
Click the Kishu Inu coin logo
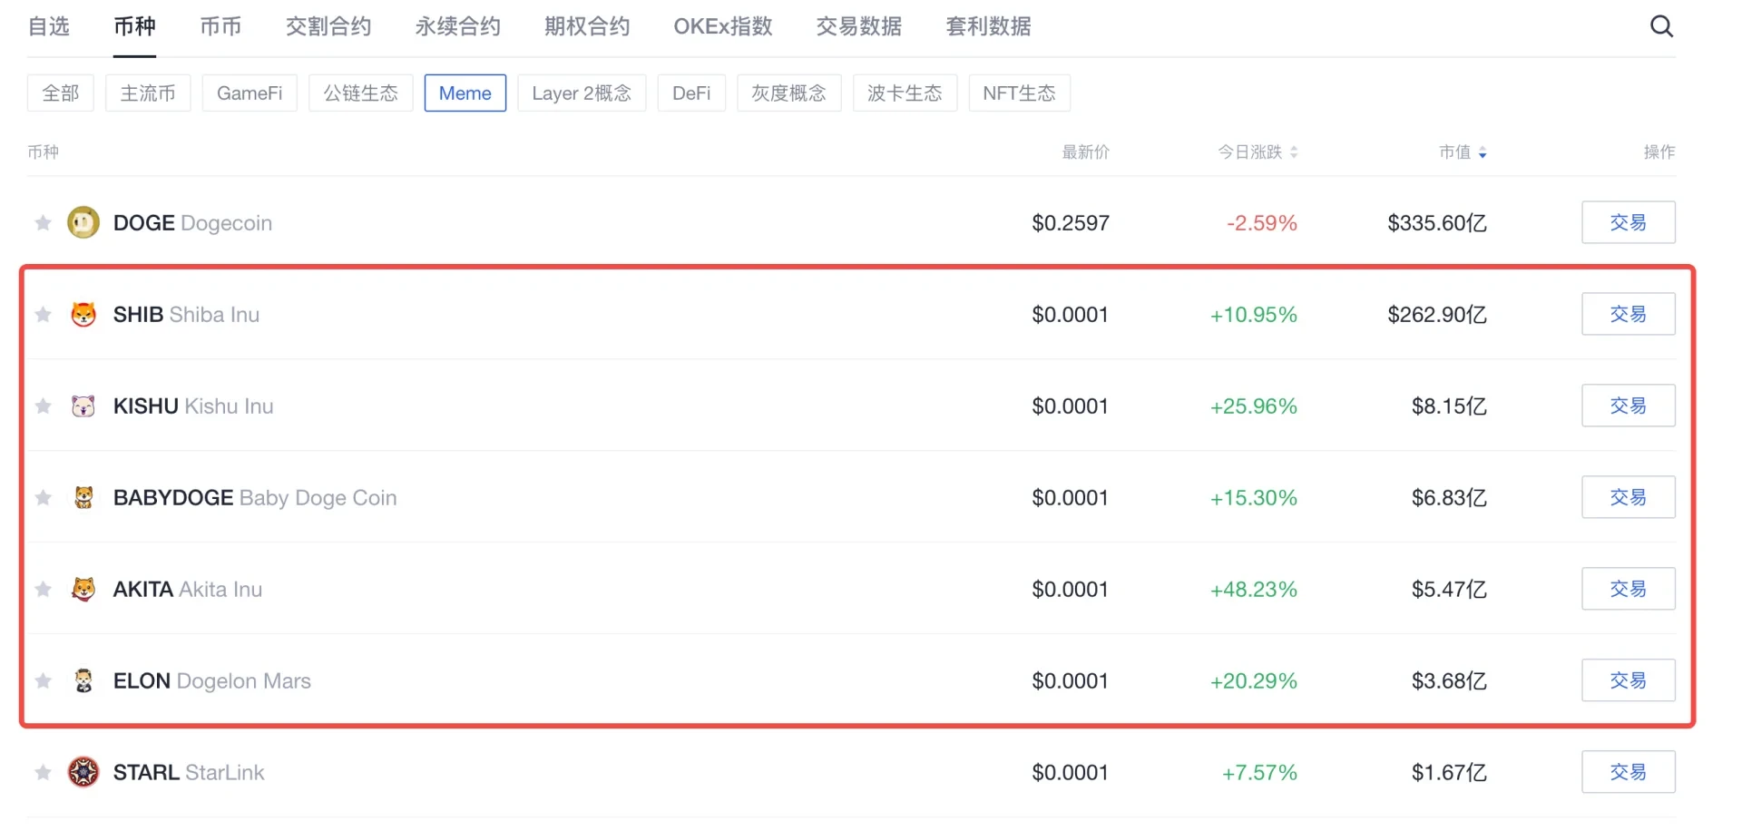(x=83, y=406)
